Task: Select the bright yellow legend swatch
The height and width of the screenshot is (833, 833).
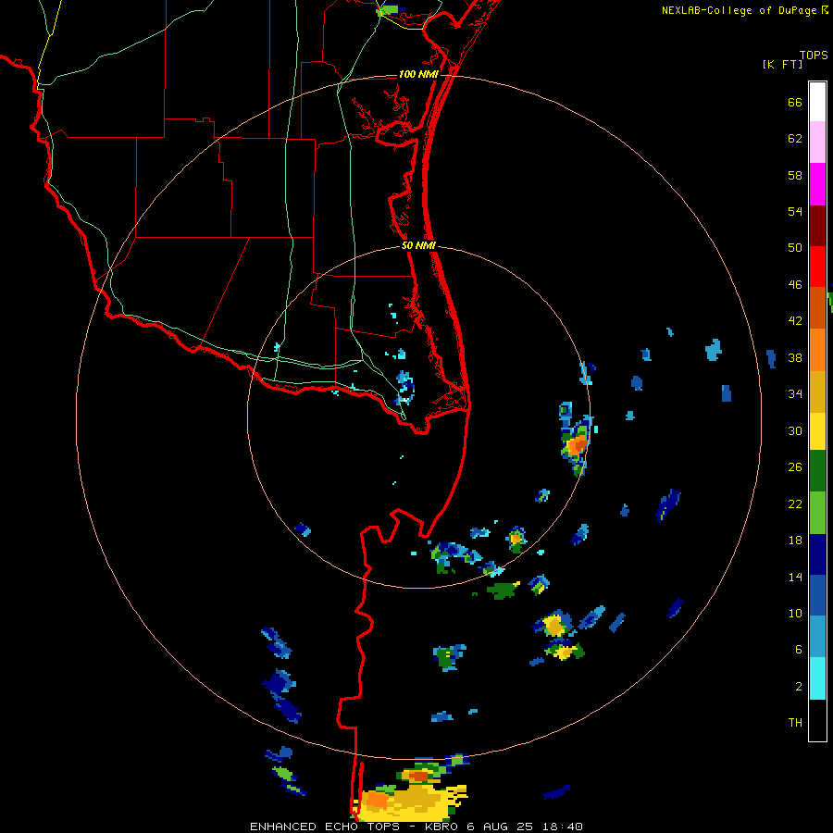Action: point(817,431)
